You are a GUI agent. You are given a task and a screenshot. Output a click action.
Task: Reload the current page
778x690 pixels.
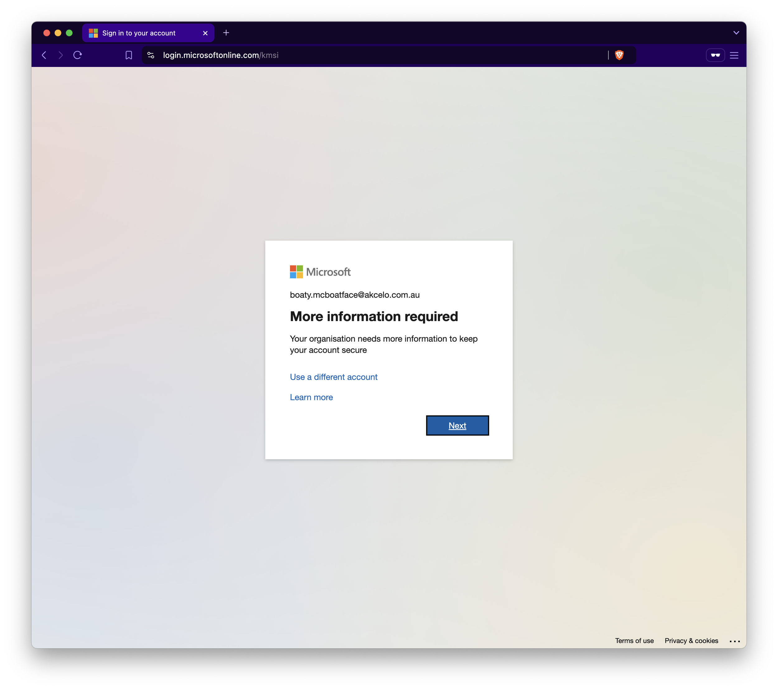coord(78,55)
